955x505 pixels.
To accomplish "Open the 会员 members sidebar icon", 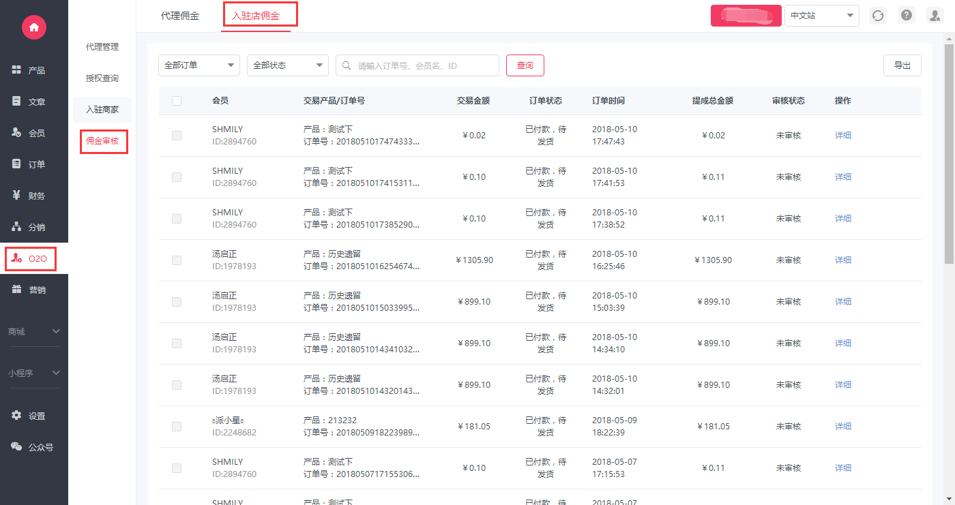I will (17, 133).
